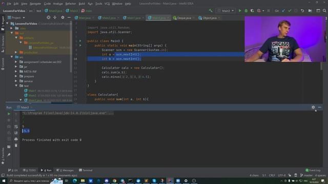Expand the service package
328x184 pixels.
(x=16, y=81)
